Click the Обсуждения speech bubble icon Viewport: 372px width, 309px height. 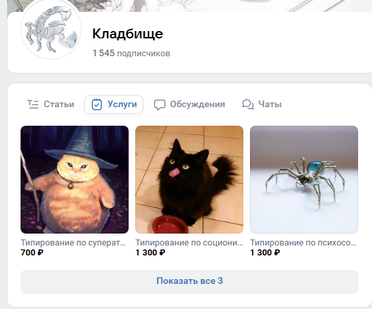click(159, 105)
